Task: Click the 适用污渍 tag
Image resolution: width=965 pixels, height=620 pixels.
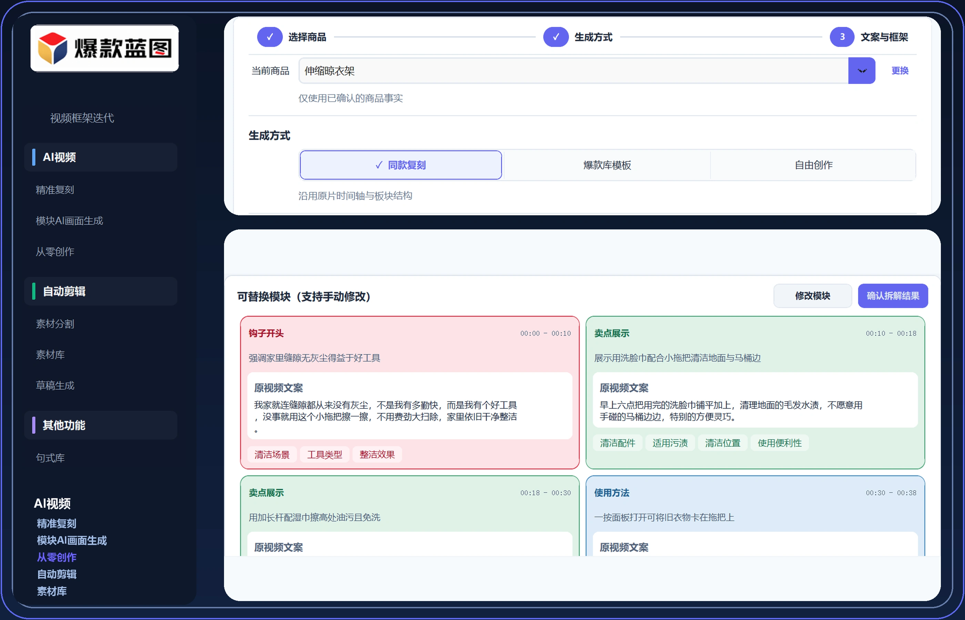Action: click(x=670, y=443)
